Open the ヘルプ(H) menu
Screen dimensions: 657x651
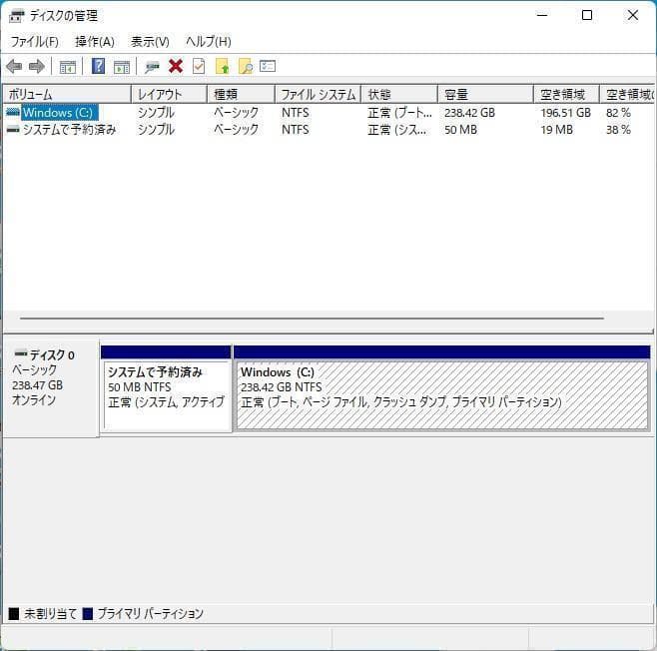click(209, 42)
